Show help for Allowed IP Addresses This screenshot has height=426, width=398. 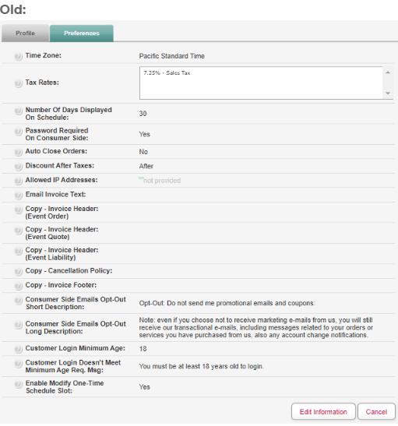pyautogui.click(x=18, y=181)
